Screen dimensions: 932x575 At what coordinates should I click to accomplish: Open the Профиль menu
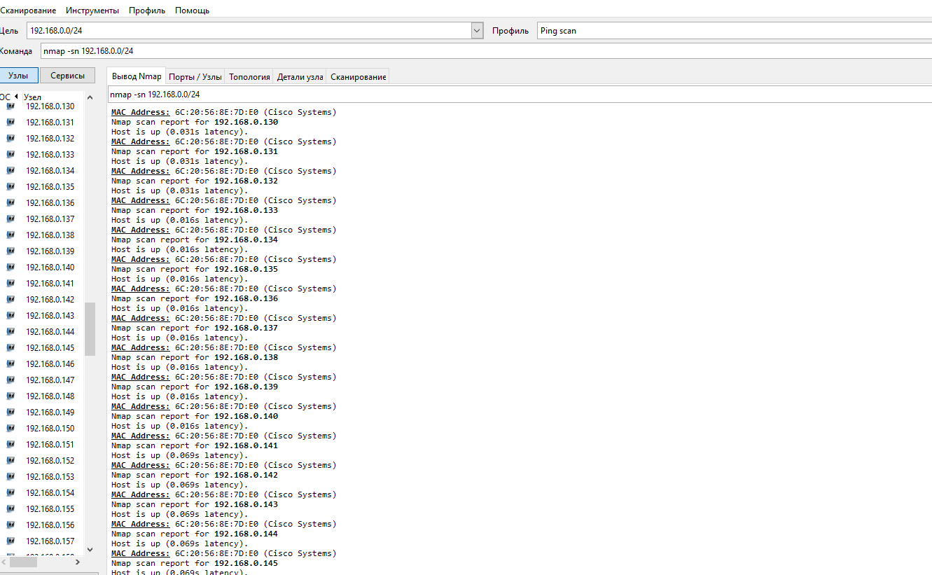pyautogui.click(x=147, y=11)
